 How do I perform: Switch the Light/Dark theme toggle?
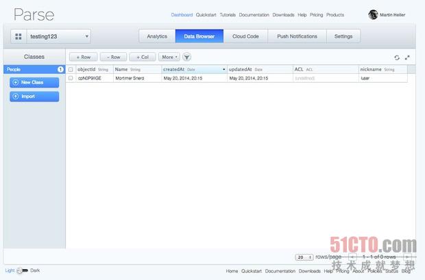[x=22, y=270]
